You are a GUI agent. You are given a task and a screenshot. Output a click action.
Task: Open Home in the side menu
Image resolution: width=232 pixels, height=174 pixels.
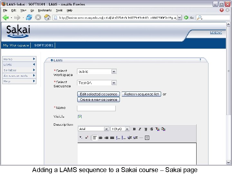[19, 59]
